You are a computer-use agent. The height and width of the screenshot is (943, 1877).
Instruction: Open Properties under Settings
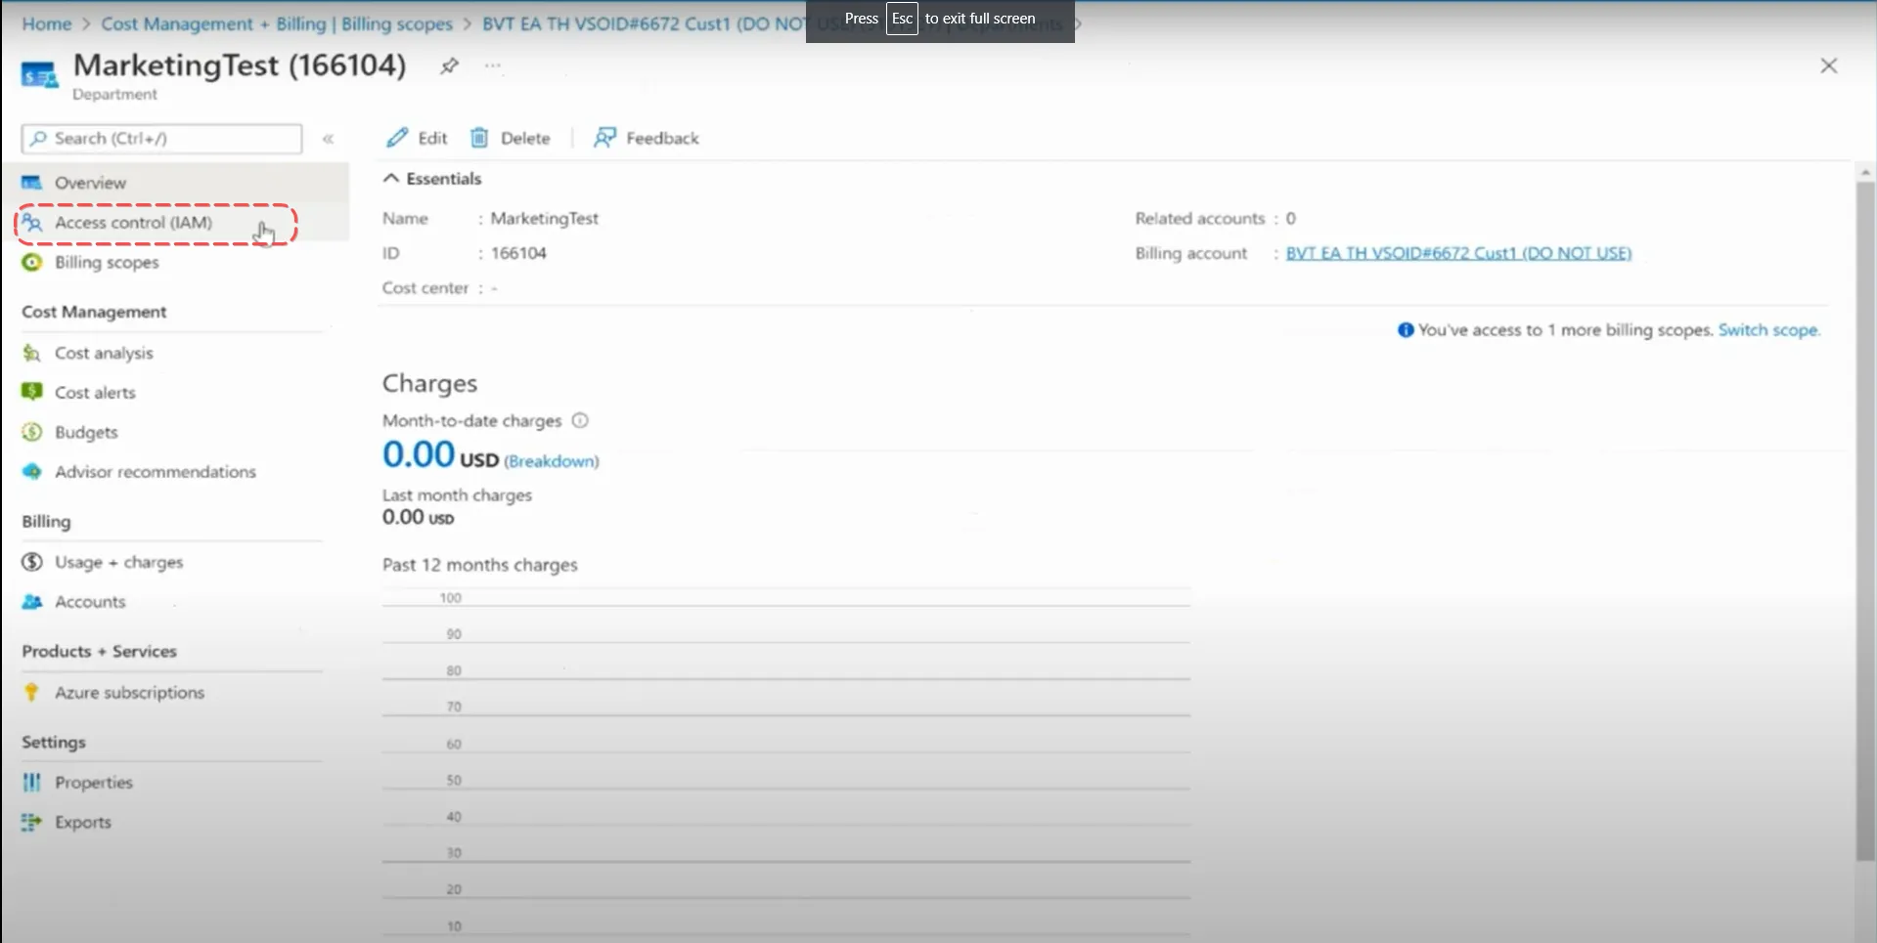click(x=94, y=782)
